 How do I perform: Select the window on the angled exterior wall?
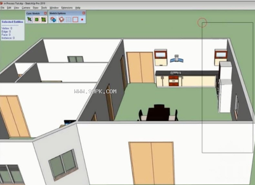point(64,164)
